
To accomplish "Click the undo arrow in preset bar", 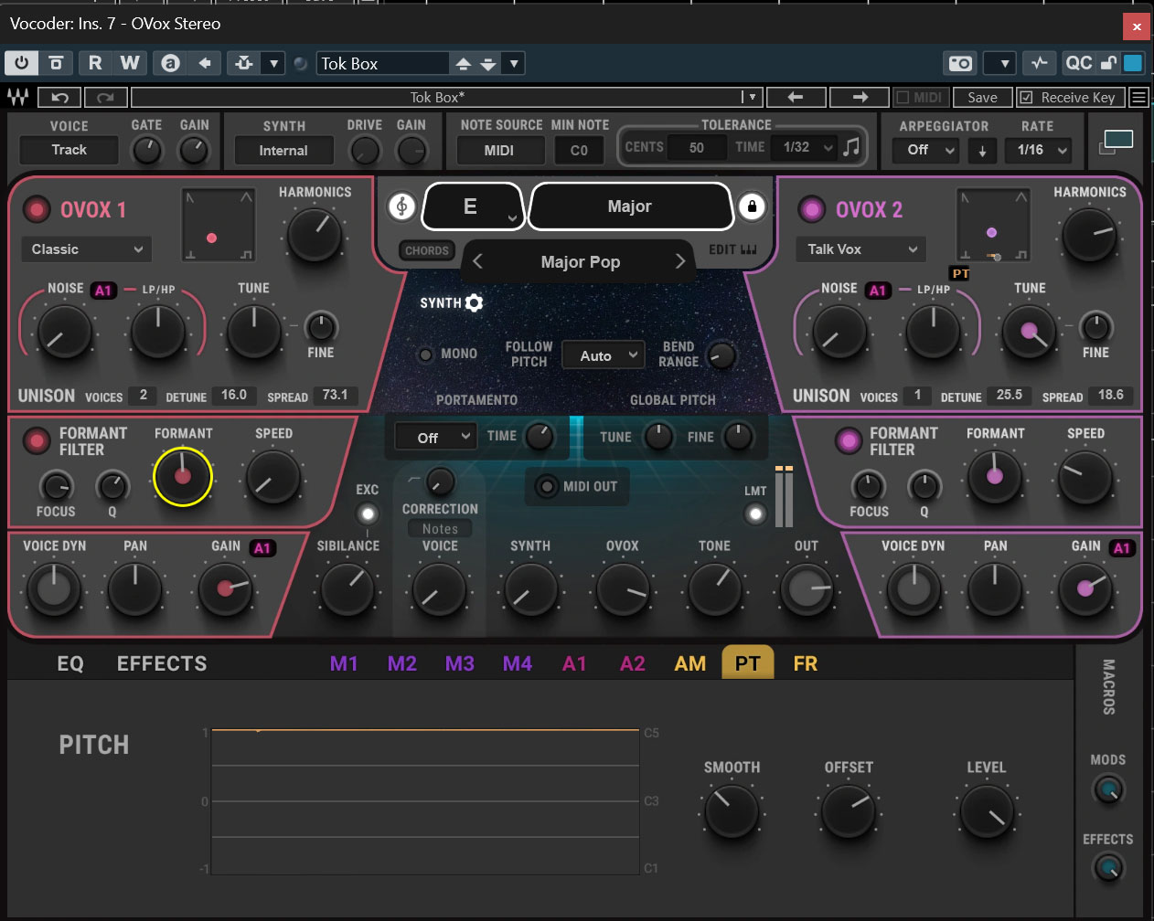I will click(x=60, y=97).
